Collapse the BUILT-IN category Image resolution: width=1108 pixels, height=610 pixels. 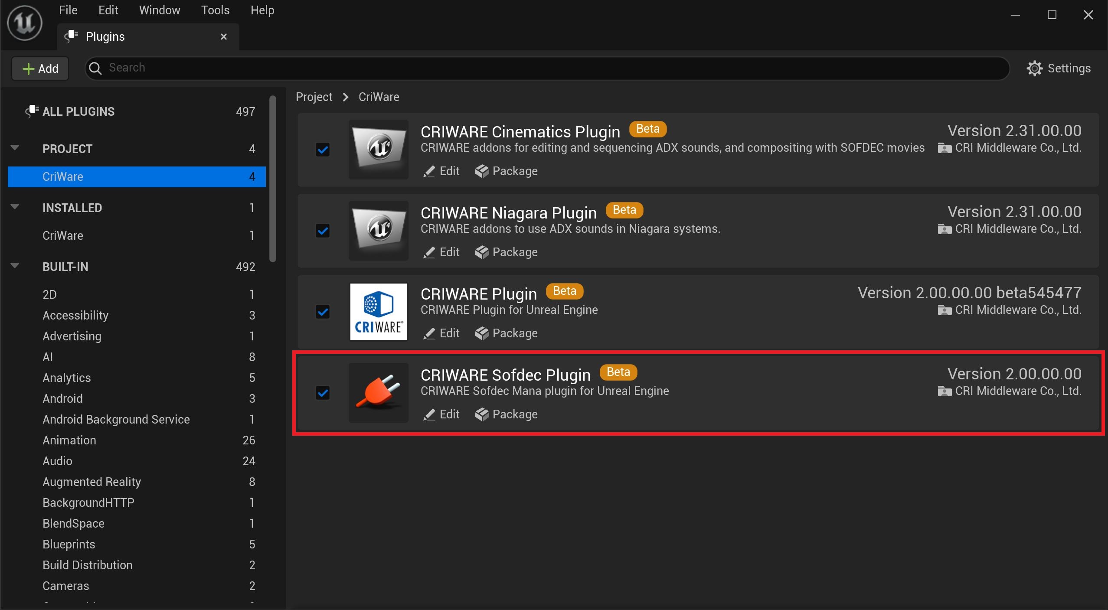coord(15,266)
